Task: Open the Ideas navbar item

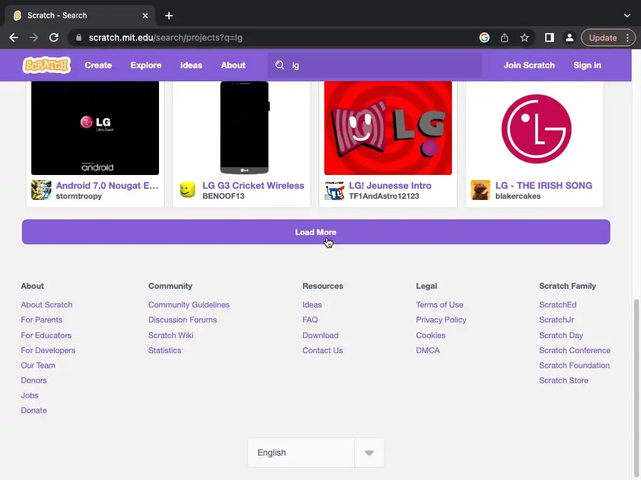Action: [191, 65]
